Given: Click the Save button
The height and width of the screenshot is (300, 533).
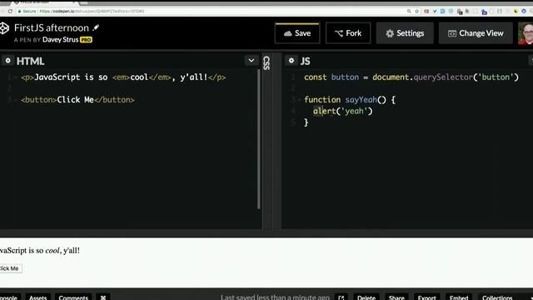Looking at the screenshot, I should pos(297,33).
